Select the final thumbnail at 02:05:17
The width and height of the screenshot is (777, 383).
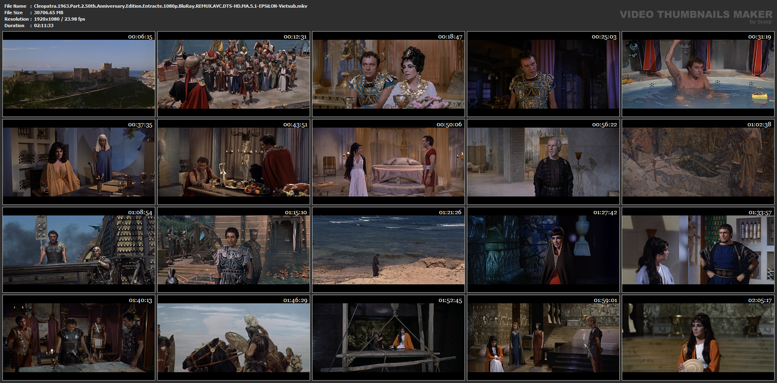[698, 338]
